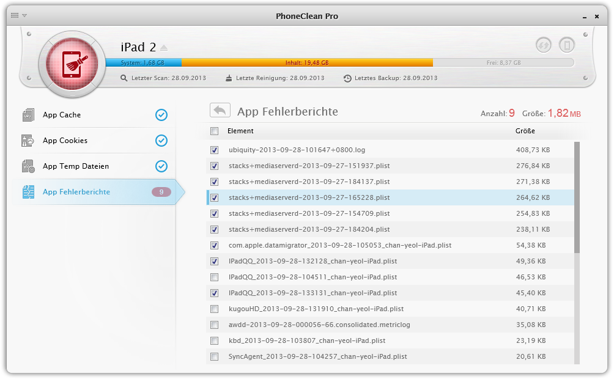Open the application menu icon in title bar
The width and height of the screenshot is (614, 379).
pos(15,15)
